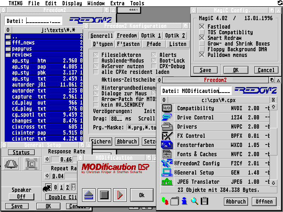Click Cancel in MagiC Config
283x212 pixels.
(x=266, y=70)
